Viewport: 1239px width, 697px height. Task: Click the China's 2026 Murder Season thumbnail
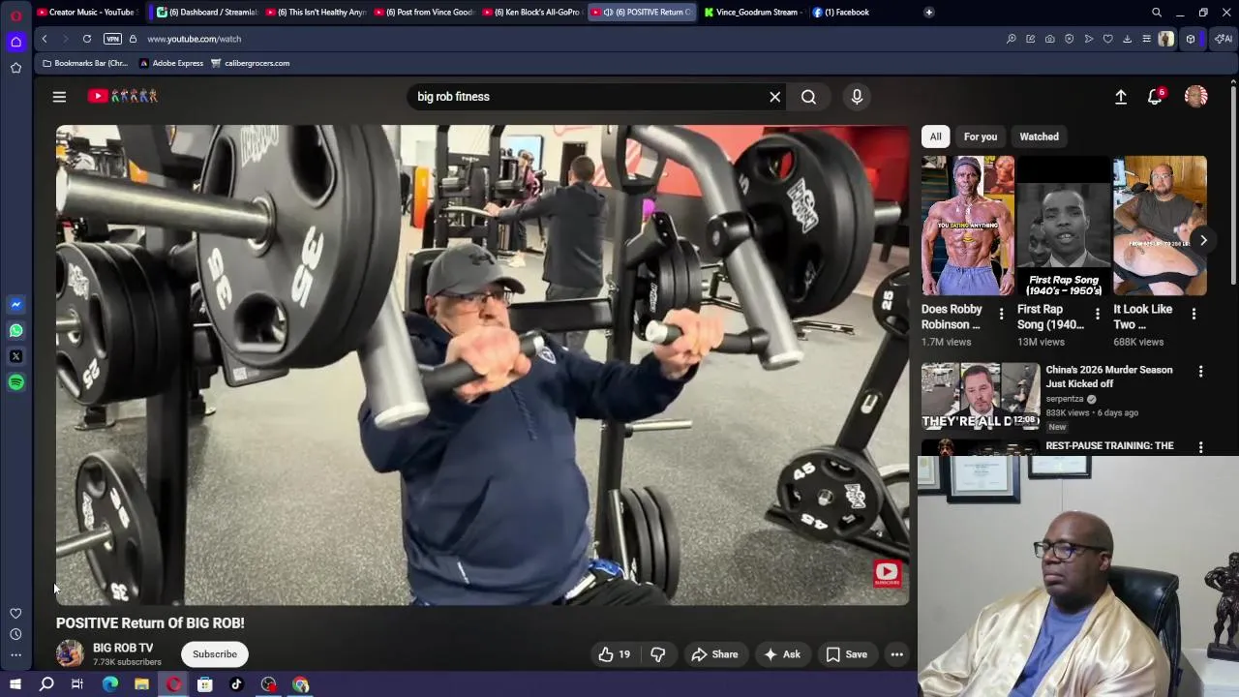tap(981, 397)
